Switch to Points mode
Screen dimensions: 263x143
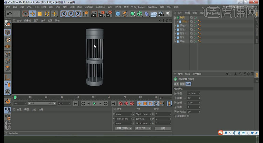coord(7,54)
